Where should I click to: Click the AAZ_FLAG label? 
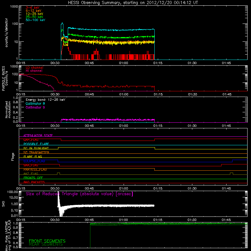31,174
